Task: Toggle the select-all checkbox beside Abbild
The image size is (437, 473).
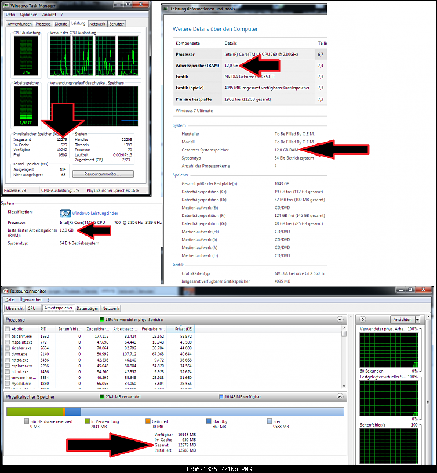Action: 8,329
